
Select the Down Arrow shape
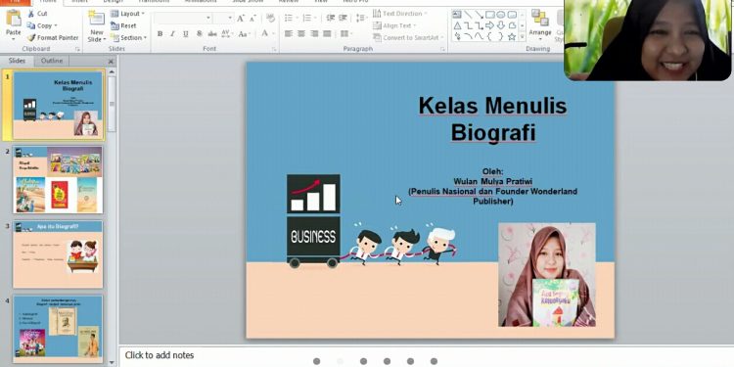click(501, 25)
